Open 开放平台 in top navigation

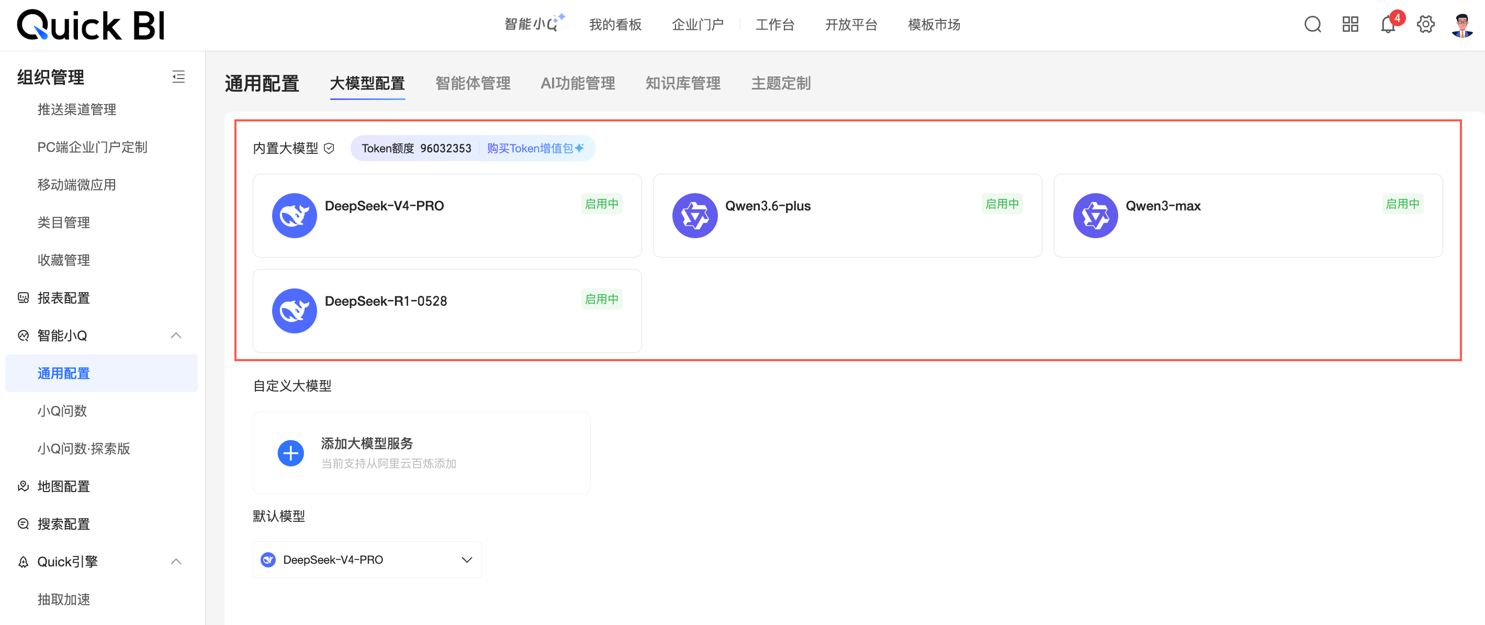851,25
